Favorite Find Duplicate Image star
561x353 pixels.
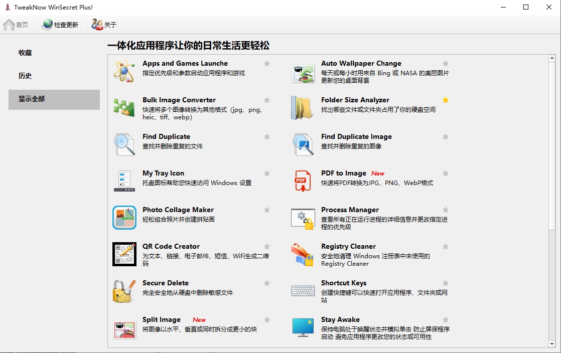click(446, 136)
